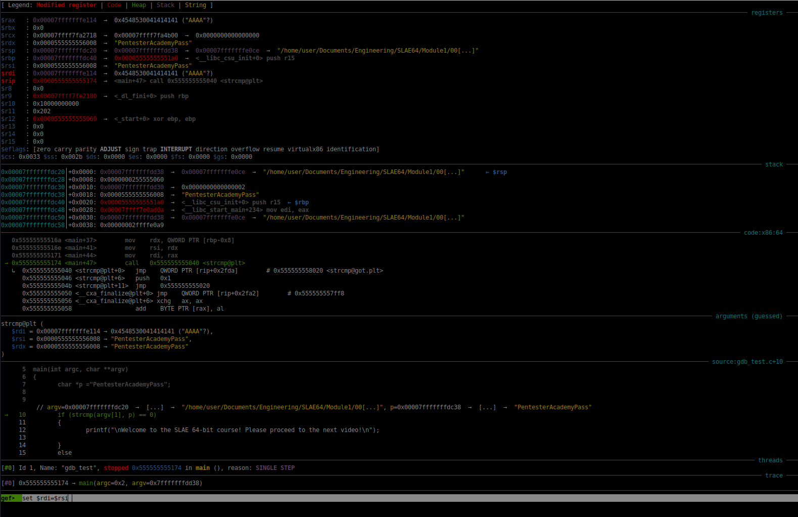Click the $rsi argument line of strcmp
The height and width of the screenshot is (517, 798).
point(102,339)
